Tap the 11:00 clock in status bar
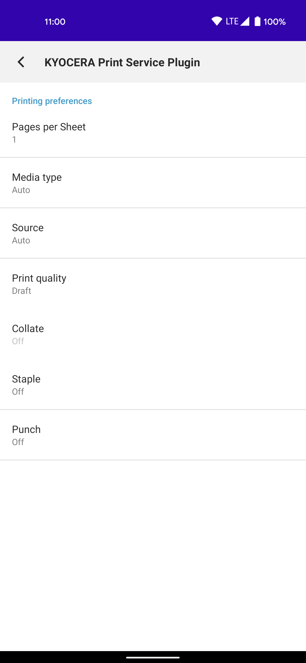Viewport: 306px width, 663px height. point(55,22)
